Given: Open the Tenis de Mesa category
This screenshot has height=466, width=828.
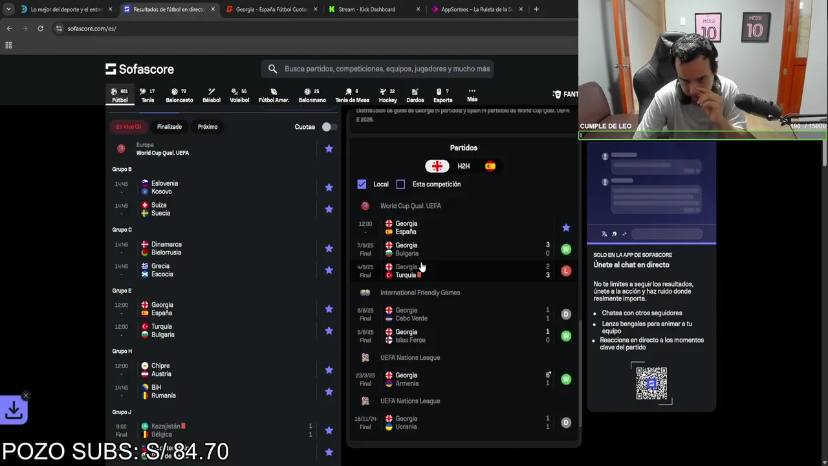Looking at the screenshot, I should click(x=352, y=95).
